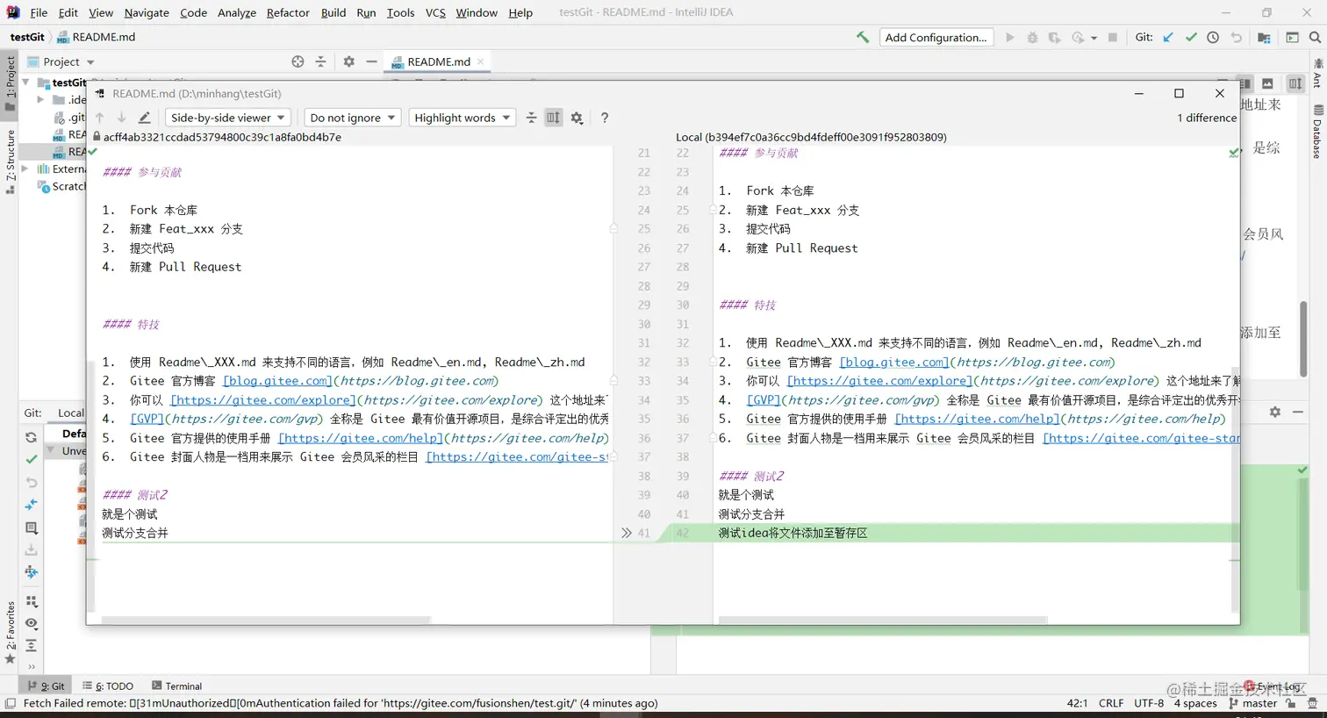Open the Terminal tool window tab
The image size is (1327, 718).
(x=176, y=686)
